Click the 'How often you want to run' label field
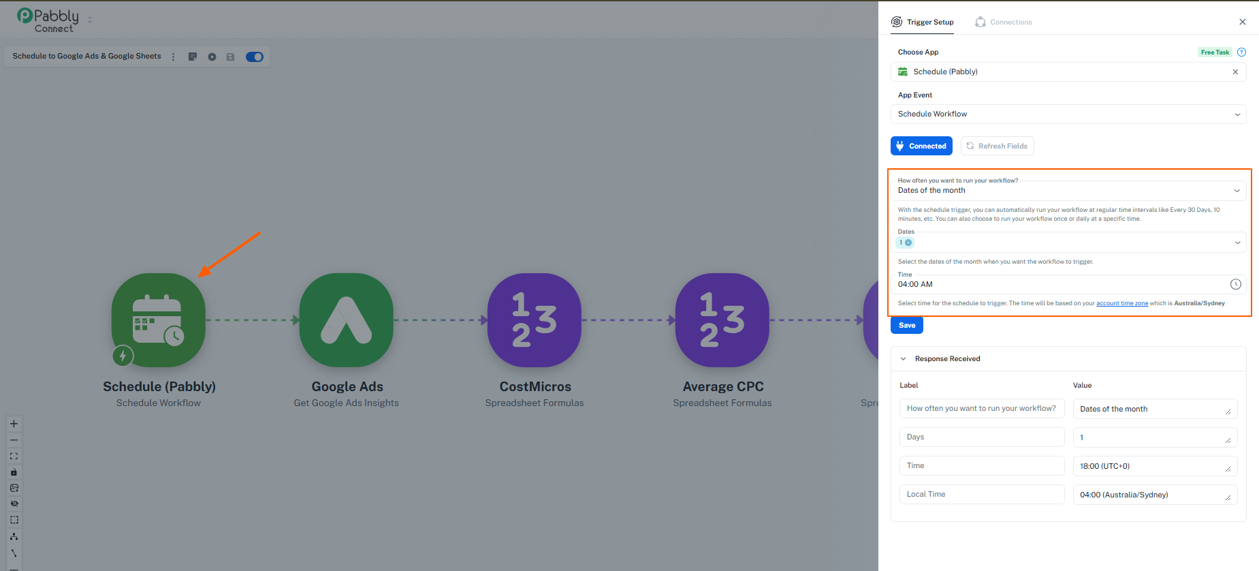Image resolution: width=1259 pixels, height=571 pixels. tap(982, 409)
